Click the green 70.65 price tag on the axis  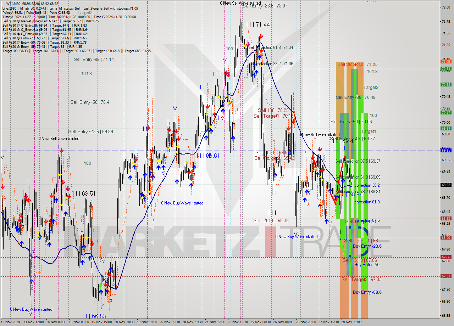pos(446,84)
